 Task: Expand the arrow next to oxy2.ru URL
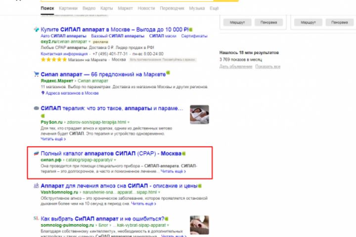point(89,42)
